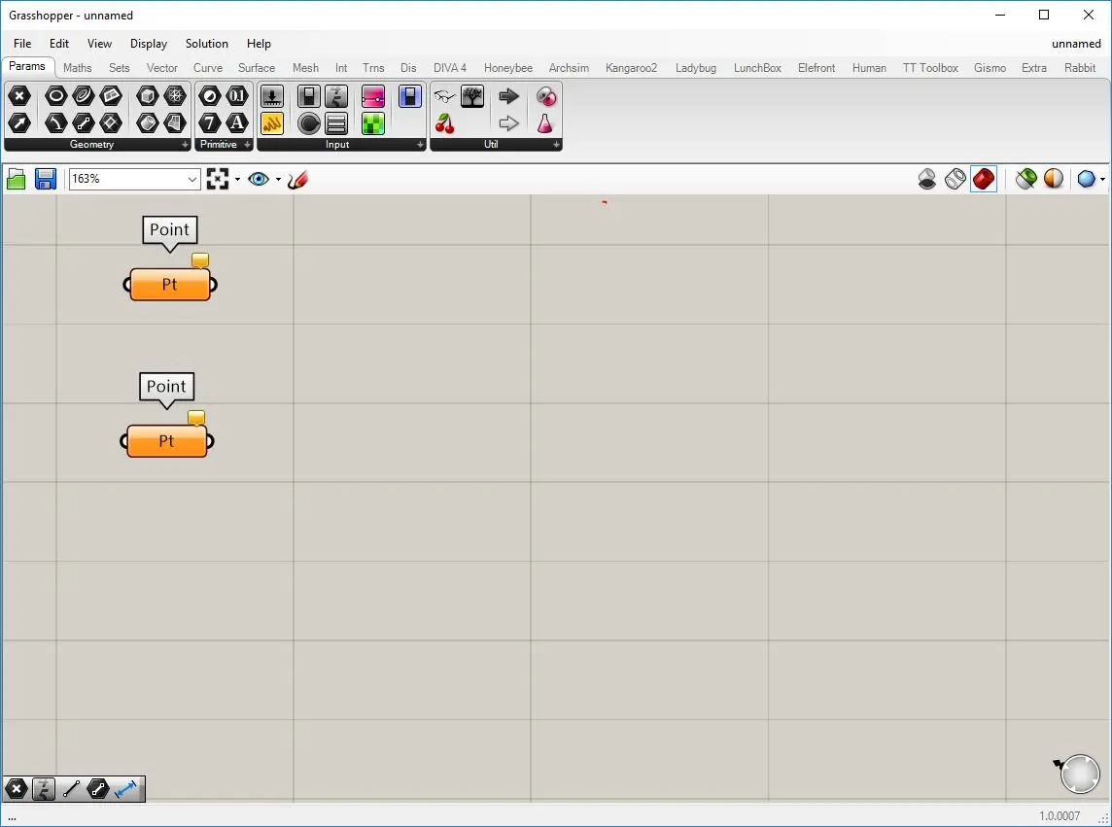
Task: Expand the Geometry panel dropdown
Action: pyautogui.click(x=185, y=145)
